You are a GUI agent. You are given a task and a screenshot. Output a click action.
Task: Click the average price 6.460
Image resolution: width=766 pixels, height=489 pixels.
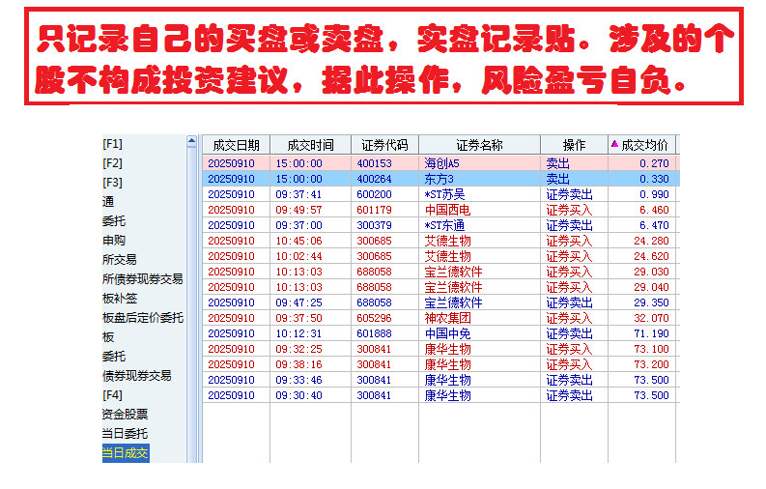pos(654,210)
